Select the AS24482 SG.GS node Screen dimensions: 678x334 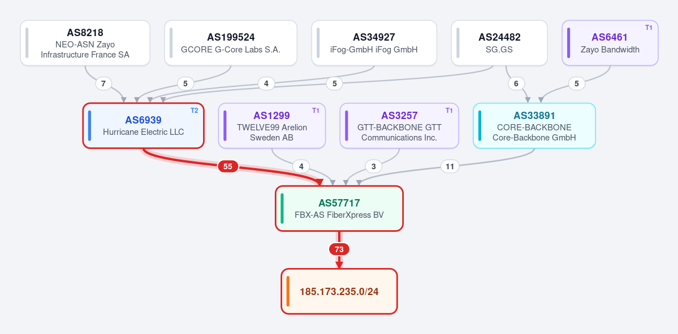click(499, 43)
